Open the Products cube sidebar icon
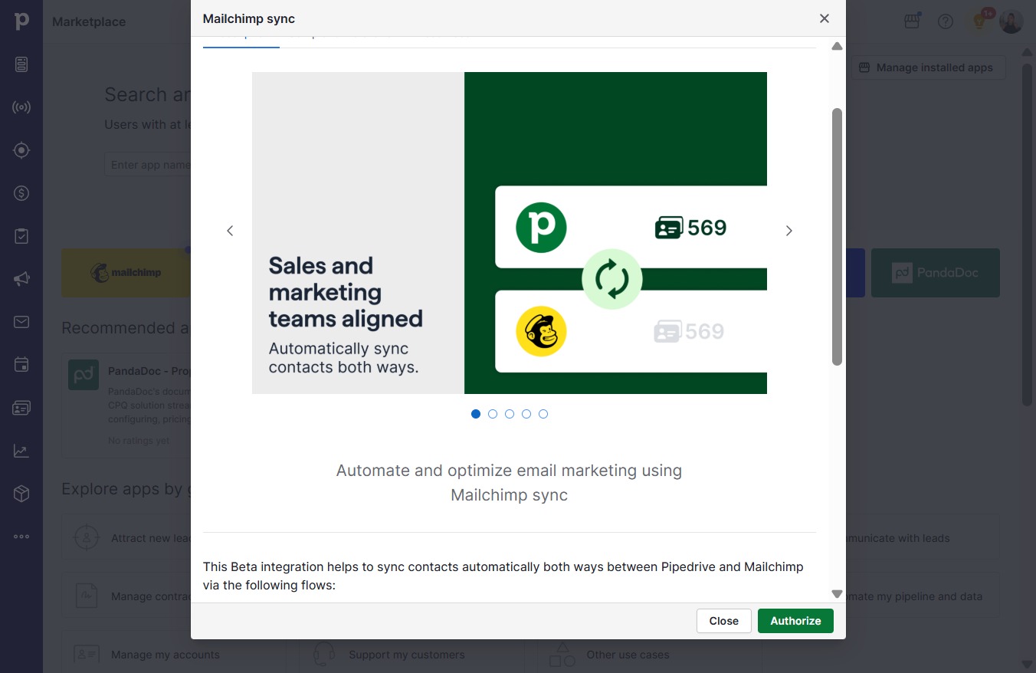The height and width of the screenshot is (673, 1036). (x=21, y=494)
